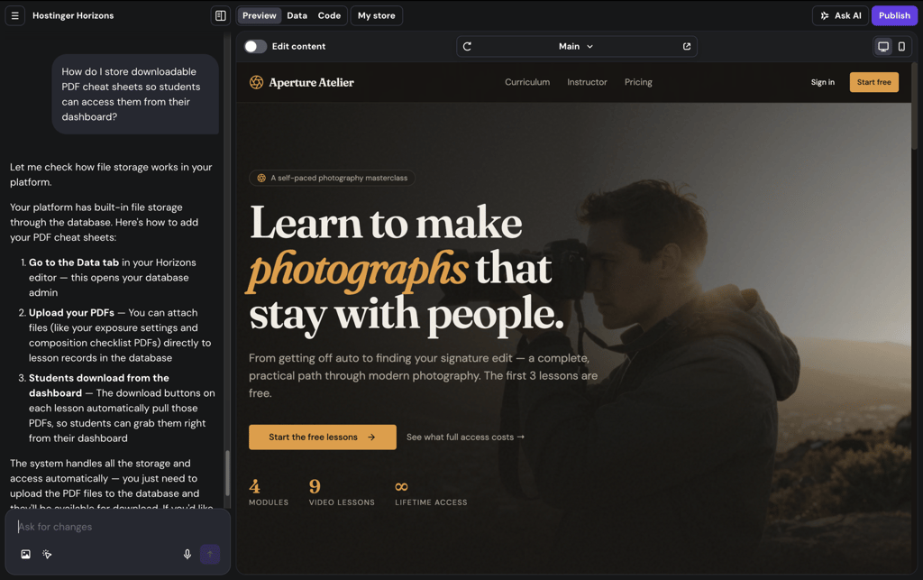This screenshot has height=580, width=923.
Task: Focus the Ask for changes input
Action: click(118, 527)
